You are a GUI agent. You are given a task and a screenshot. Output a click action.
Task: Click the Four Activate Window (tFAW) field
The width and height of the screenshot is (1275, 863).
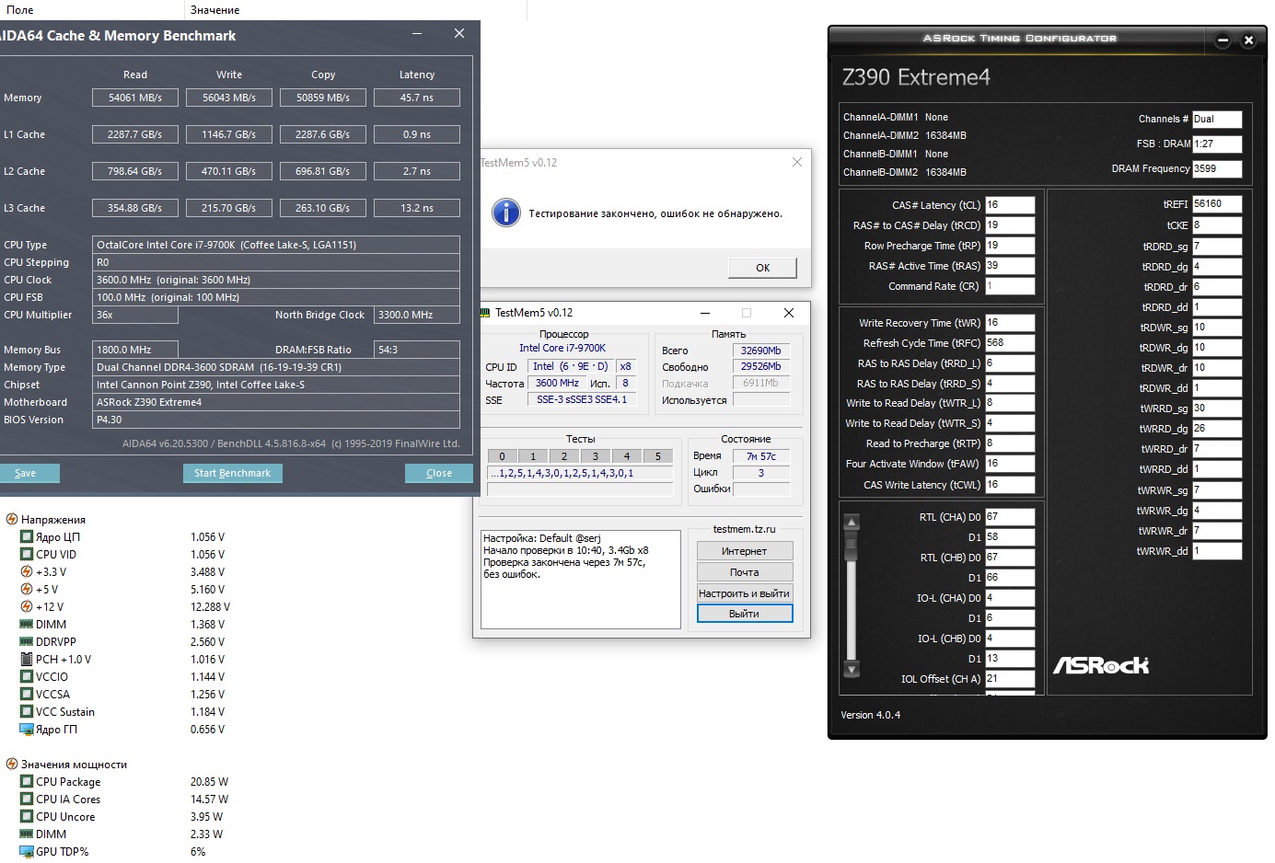(x=1010, y=465)
